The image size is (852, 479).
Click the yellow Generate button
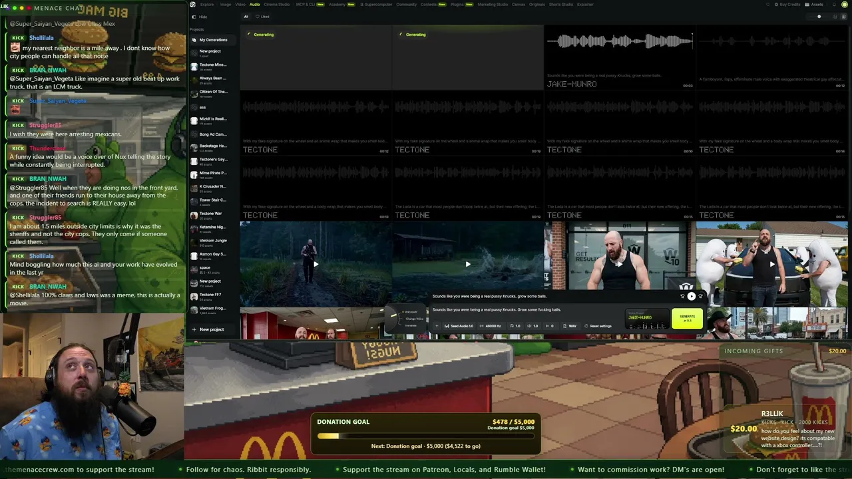(687, 319)
